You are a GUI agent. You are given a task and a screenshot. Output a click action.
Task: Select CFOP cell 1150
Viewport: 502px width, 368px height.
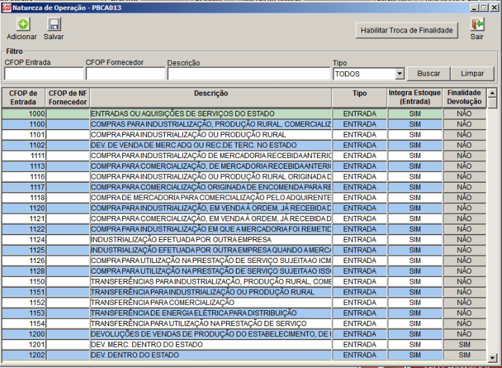pos(24,282)
